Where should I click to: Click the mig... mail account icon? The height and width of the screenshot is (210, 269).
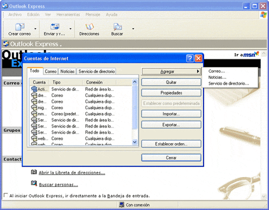coord(34,108)
